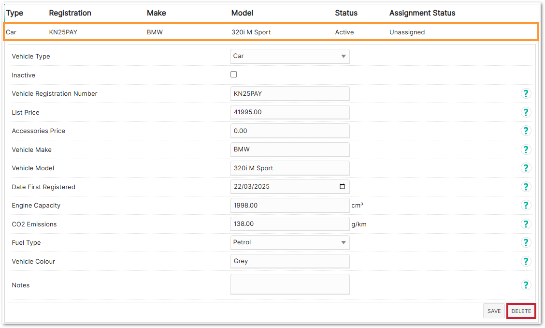Show help for Fuel Type
Screen dimensions: 545x328
pyautogui.click(x=526, y=242)
